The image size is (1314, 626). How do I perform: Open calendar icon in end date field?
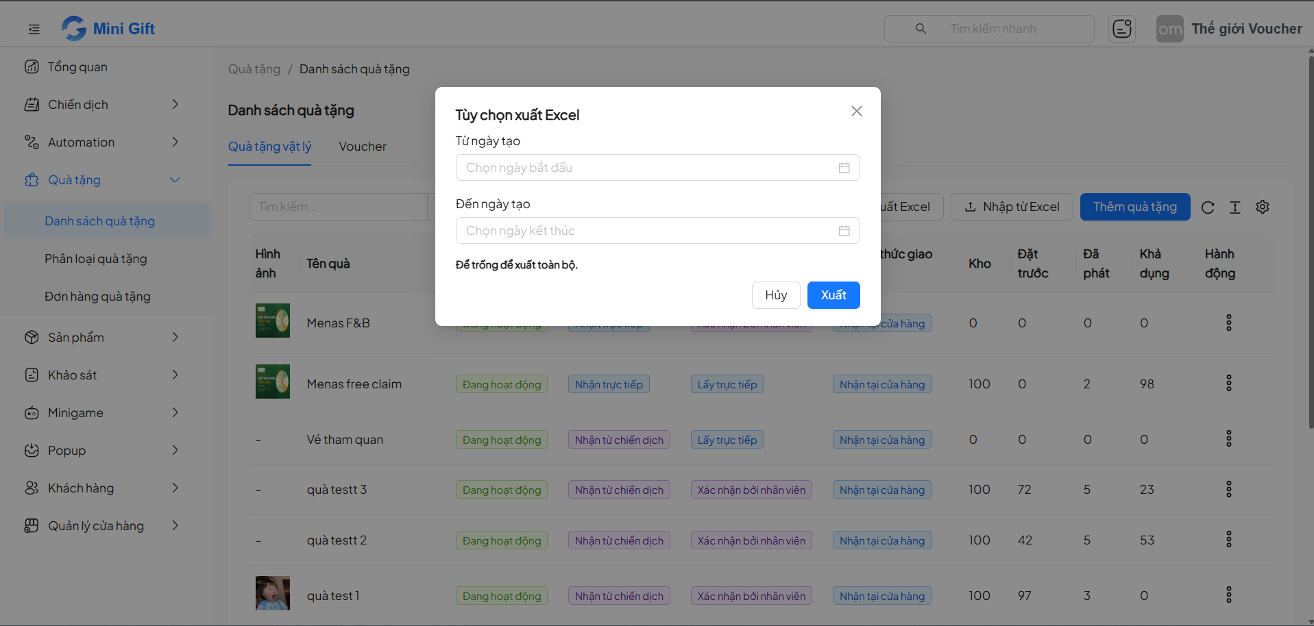844,231
